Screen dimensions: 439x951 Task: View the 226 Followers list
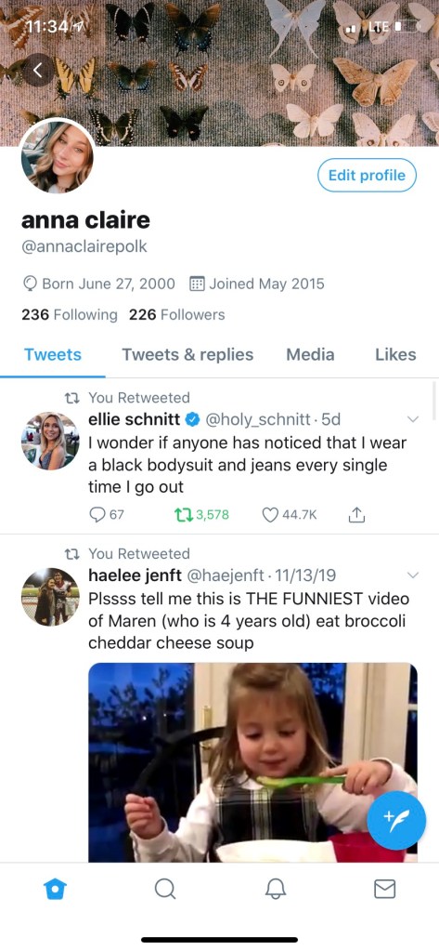click(x=177, y=315)
